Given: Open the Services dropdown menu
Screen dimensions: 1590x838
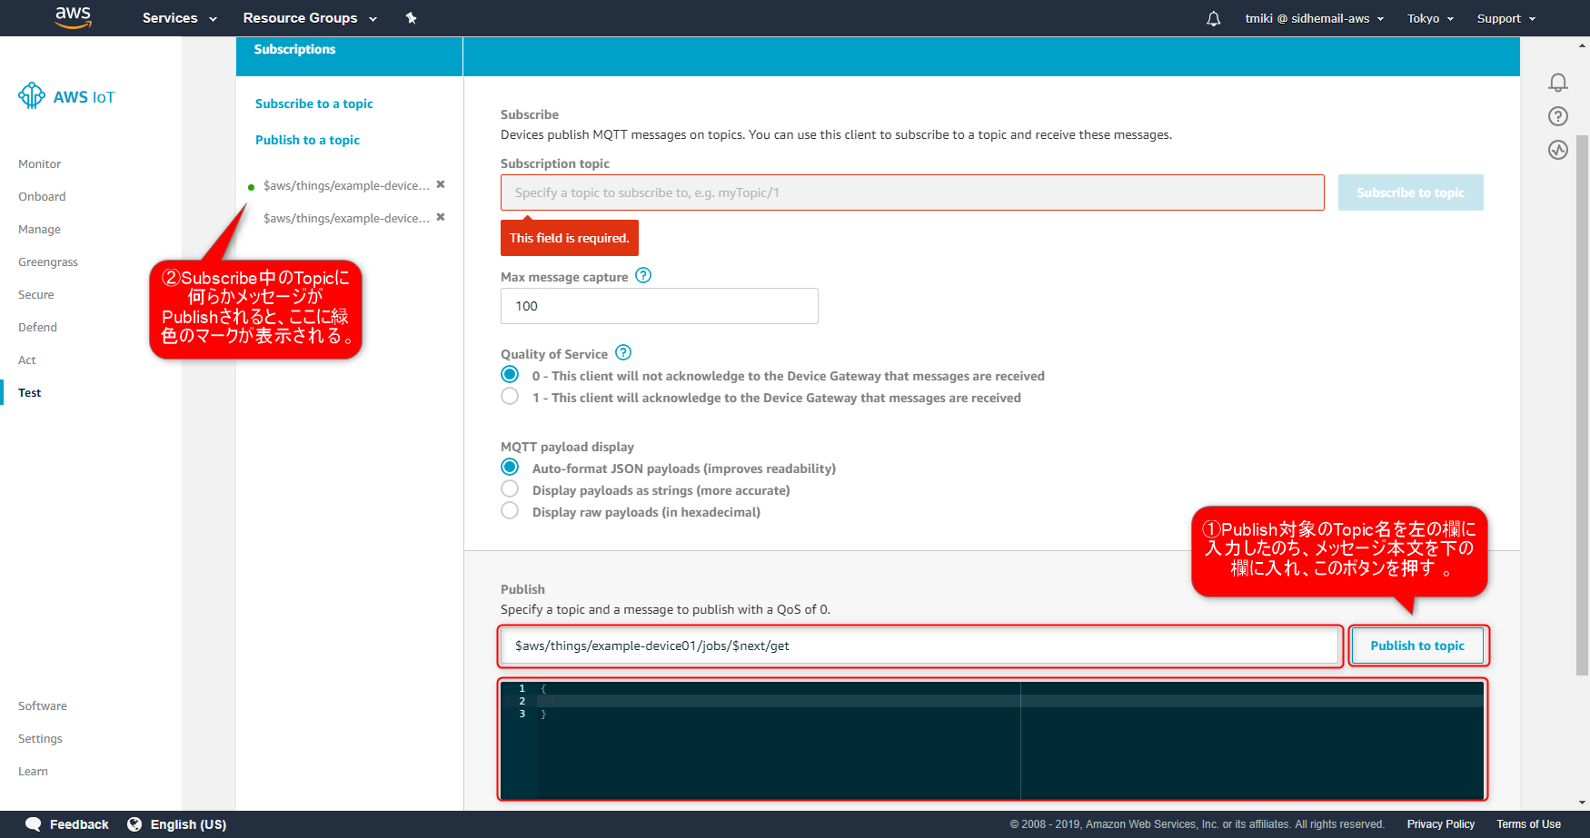Looking at the screenshot, I should click(x=180, y=18).
